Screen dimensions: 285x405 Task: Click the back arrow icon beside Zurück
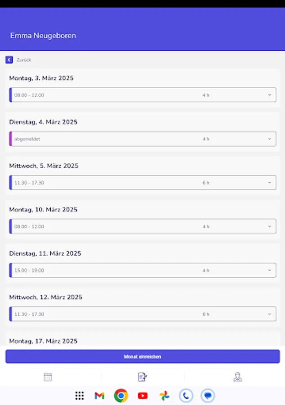pyautogui.click(x=9, y=59)
